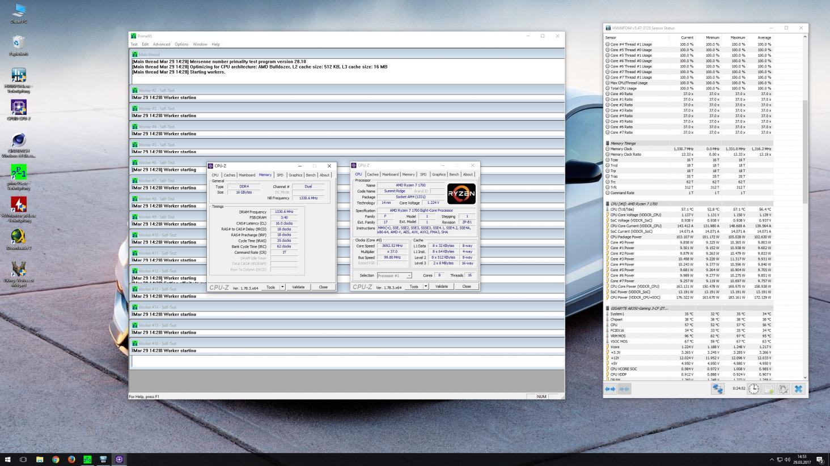830x466 pixels.
Task: Click Close in the Memory CPU-Z window
Action: (323, 287)
